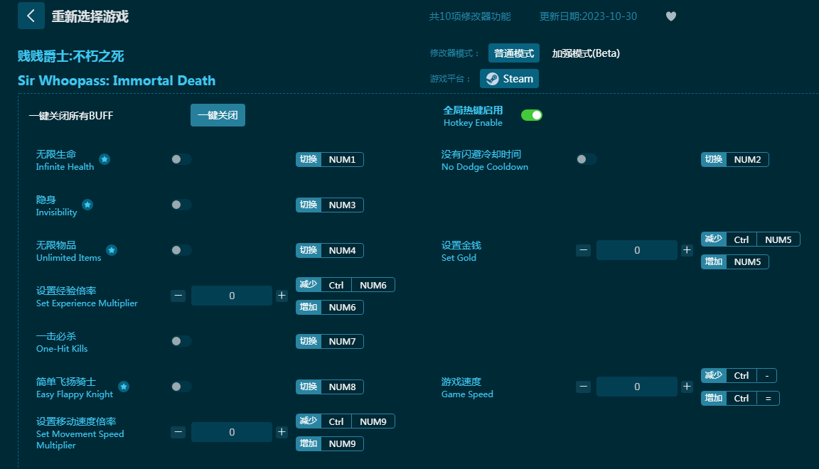819x469 pixels.
Task: Click star icon beside Infinite Health
Action: point(105,159)
